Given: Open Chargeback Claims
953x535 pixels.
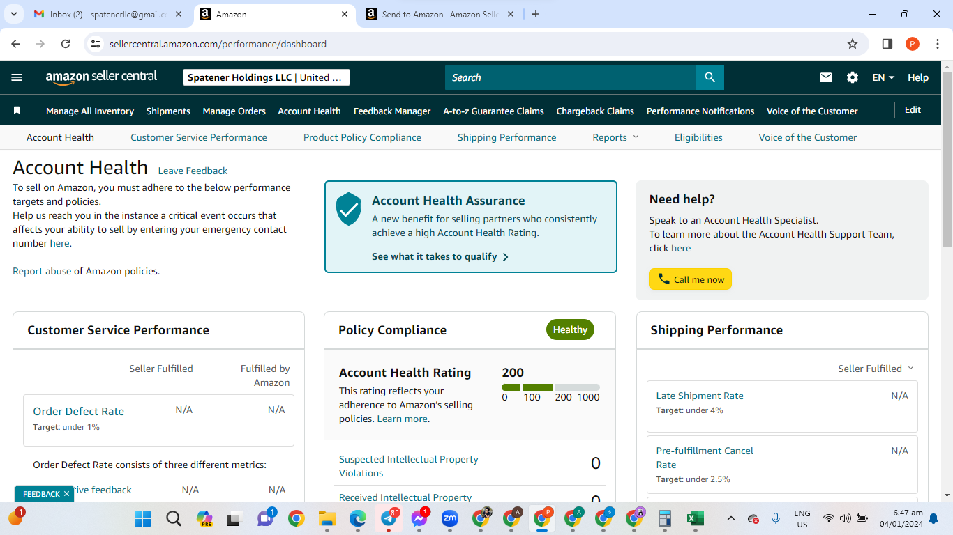Looking at the screenshot, I should pos(595,111).
